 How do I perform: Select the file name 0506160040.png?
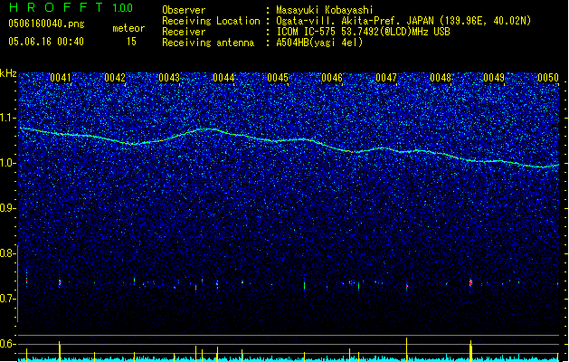(x=46, y=24)
